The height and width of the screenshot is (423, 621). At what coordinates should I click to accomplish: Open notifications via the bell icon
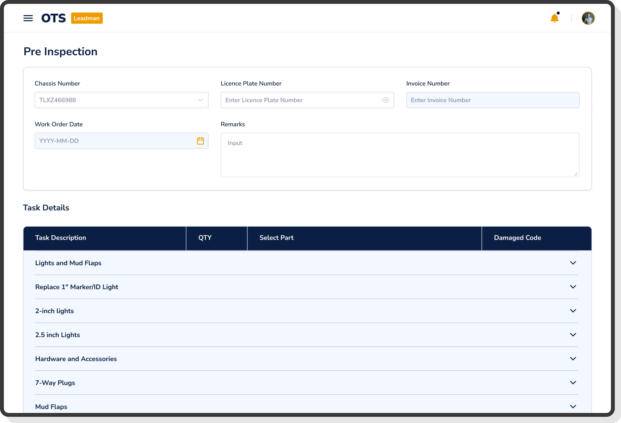point(554,18)
